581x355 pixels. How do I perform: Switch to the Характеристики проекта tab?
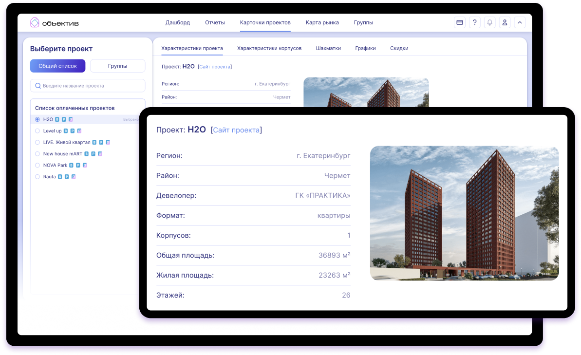click(x=192, y=48)
